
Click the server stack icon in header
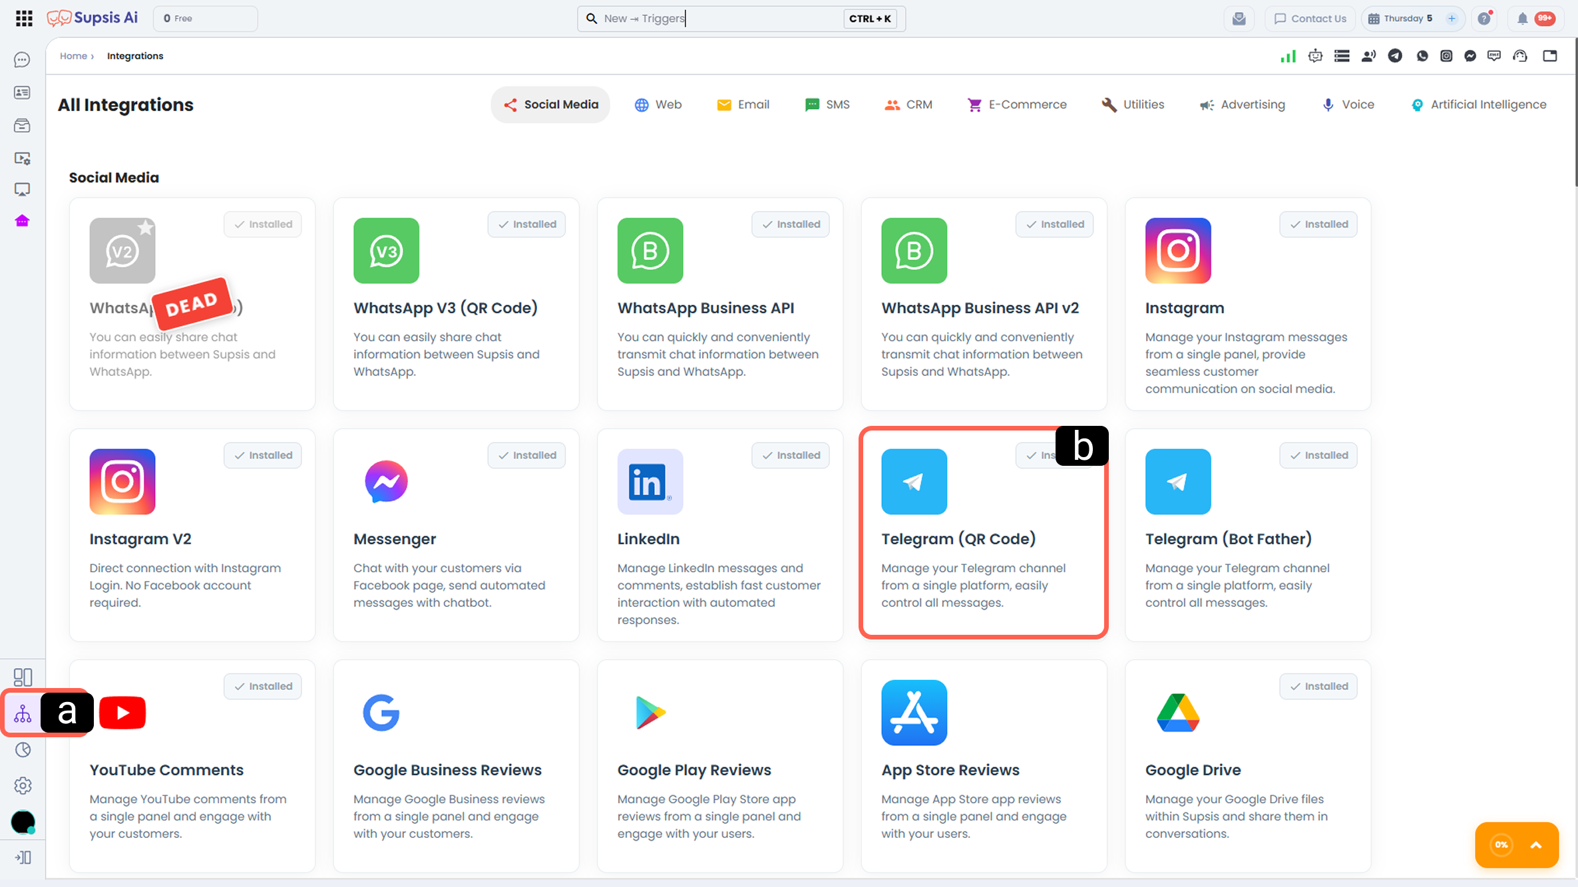pos(1342,56)
